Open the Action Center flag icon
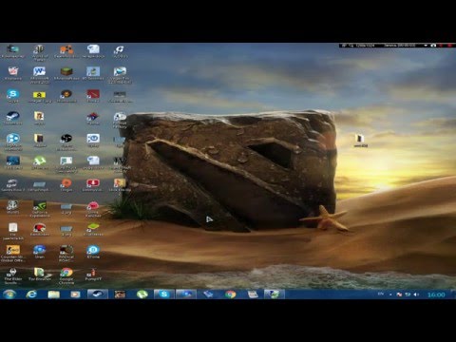Image resolution: width=456 pixels, height=342 pixels. [x=399, y=294]
